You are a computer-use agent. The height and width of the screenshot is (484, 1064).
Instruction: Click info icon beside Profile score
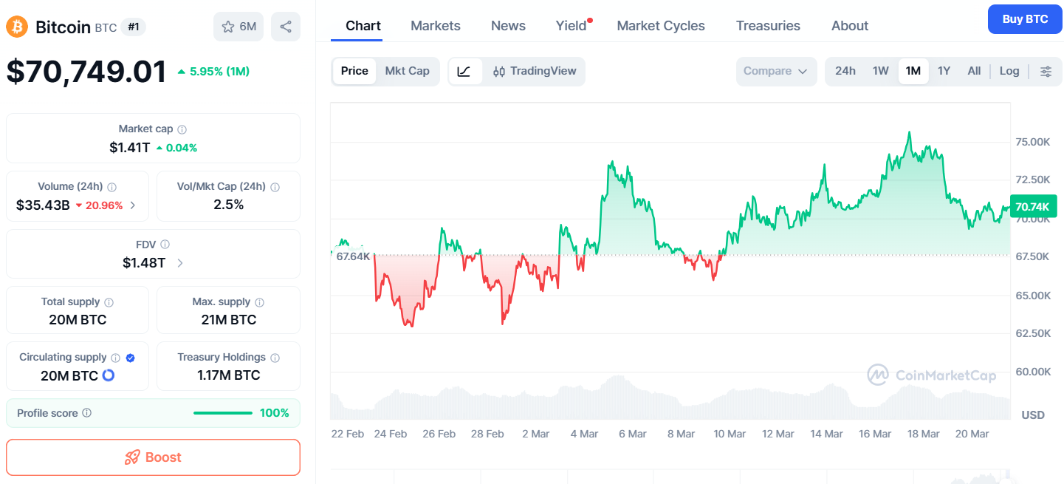[87, 413]
